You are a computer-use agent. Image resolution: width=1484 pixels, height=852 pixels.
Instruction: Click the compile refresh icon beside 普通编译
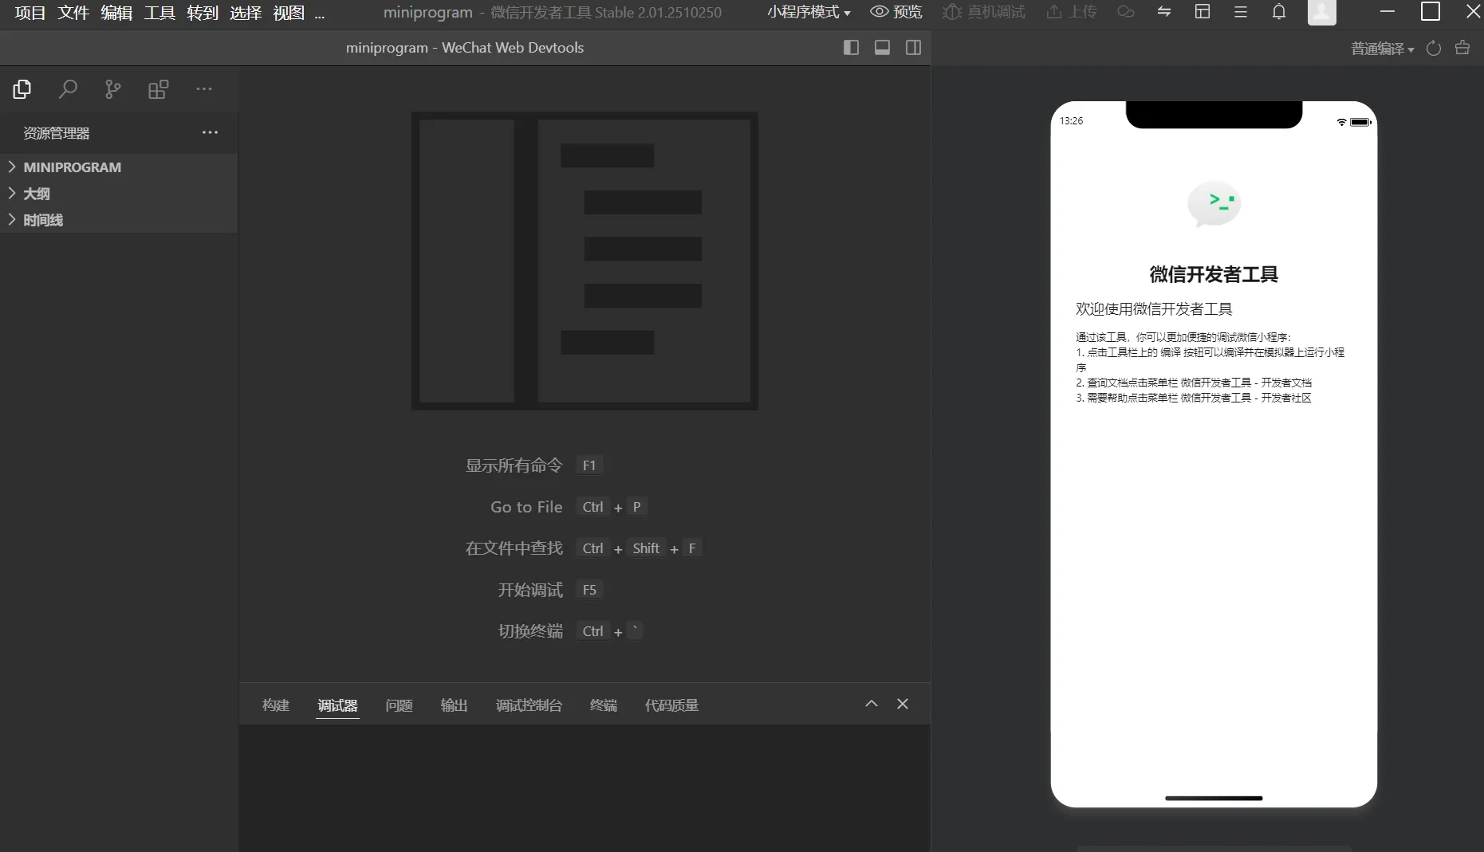coord(1433,48)
